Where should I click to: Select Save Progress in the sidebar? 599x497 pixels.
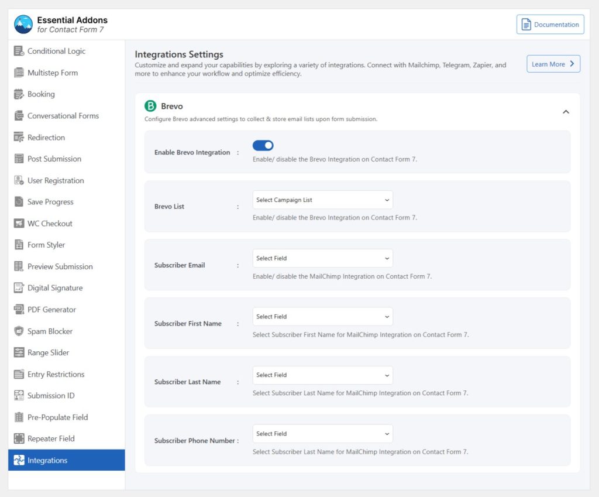click(x=67, y=202)
